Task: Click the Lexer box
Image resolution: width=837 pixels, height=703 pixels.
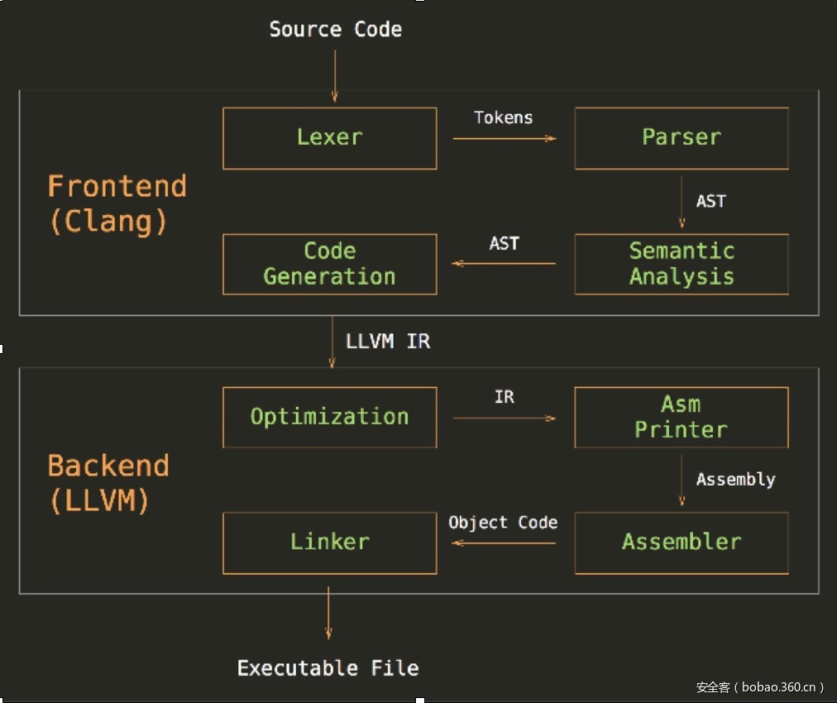Action: click(x=329, y=138)
